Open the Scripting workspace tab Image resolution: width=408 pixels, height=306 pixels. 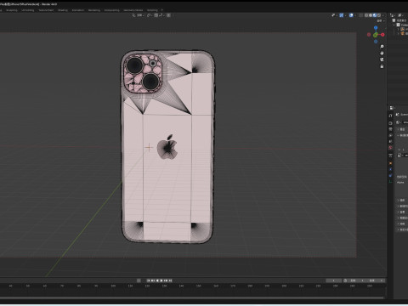[x=152, y=10]
